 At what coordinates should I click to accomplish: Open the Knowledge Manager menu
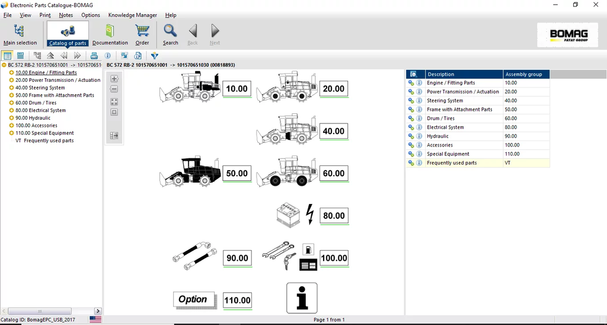click(x=133, y=15)
